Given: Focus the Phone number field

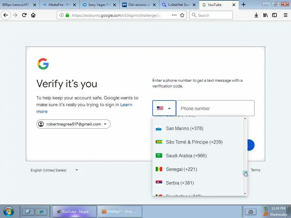Looking at the screenshot, I should tap(215, 108).
